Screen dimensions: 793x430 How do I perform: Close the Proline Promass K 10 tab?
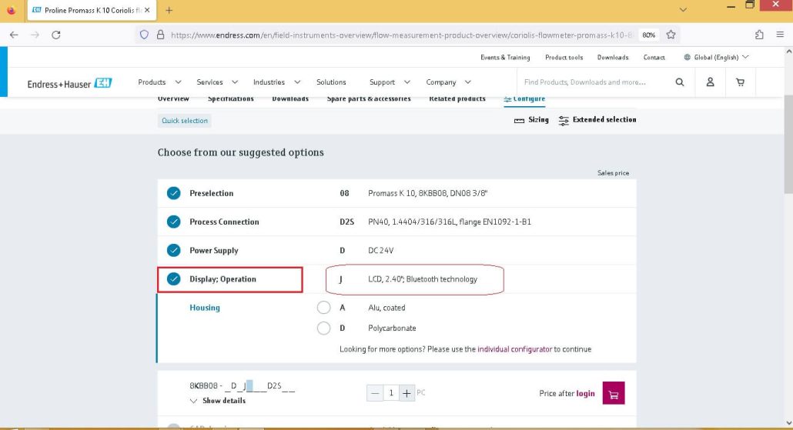(147, 10)
